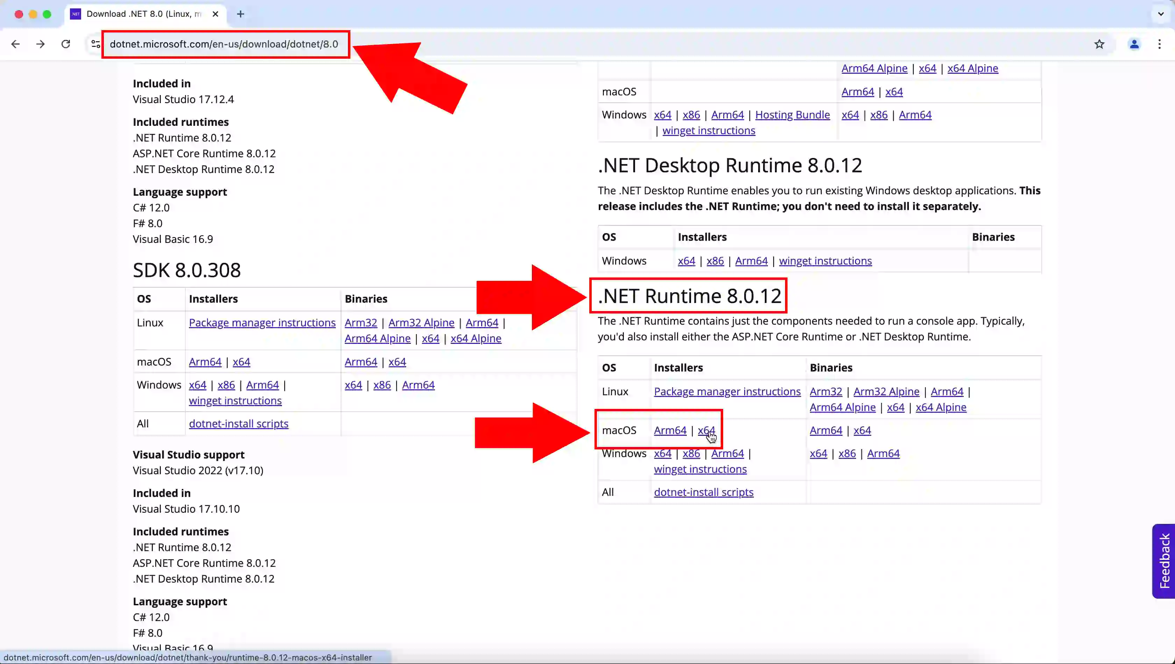
Task: Download SDK 8.0.308 Linux Arm64 Alpine binaries
Action: (x=377, y=338)
